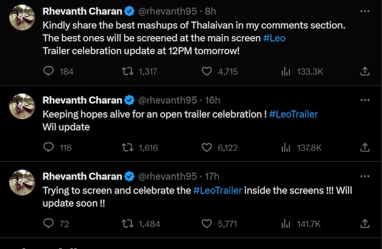Like the tweet with 6,122 likes
The image size is (382, 249).
tap(207, 148)
